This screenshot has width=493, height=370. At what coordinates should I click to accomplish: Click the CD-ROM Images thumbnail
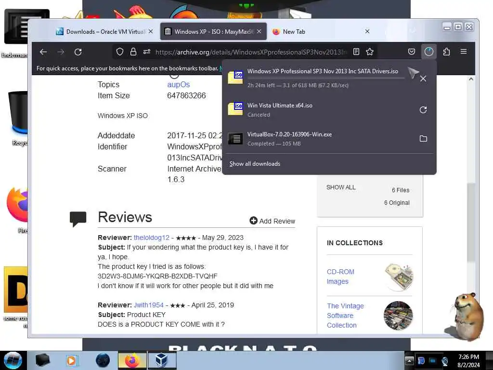pos(398,277)
